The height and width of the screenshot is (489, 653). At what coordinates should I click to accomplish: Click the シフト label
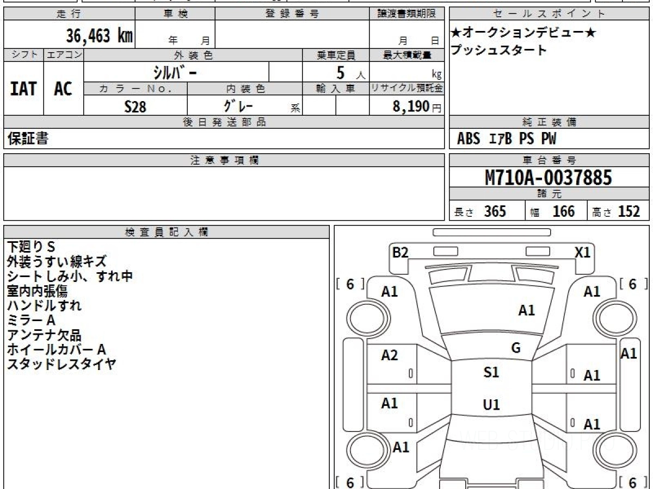pos(23,55)
